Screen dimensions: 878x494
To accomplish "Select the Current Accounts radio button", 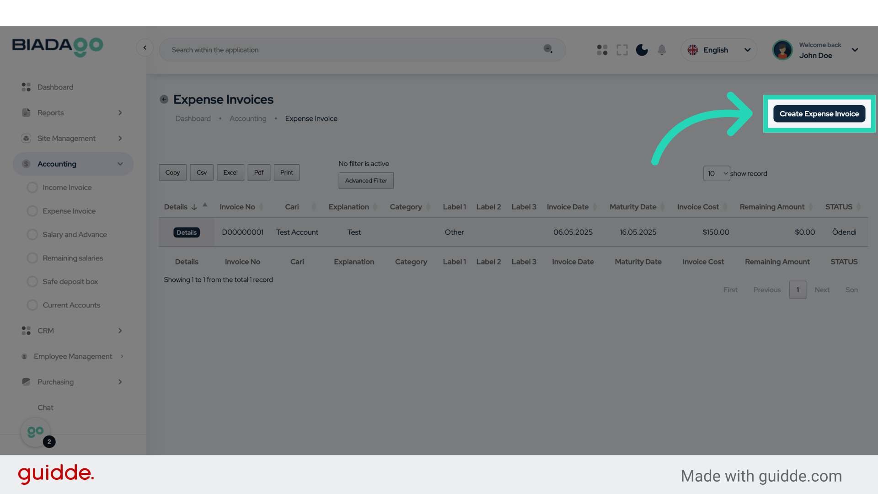I will coord(32,305).
